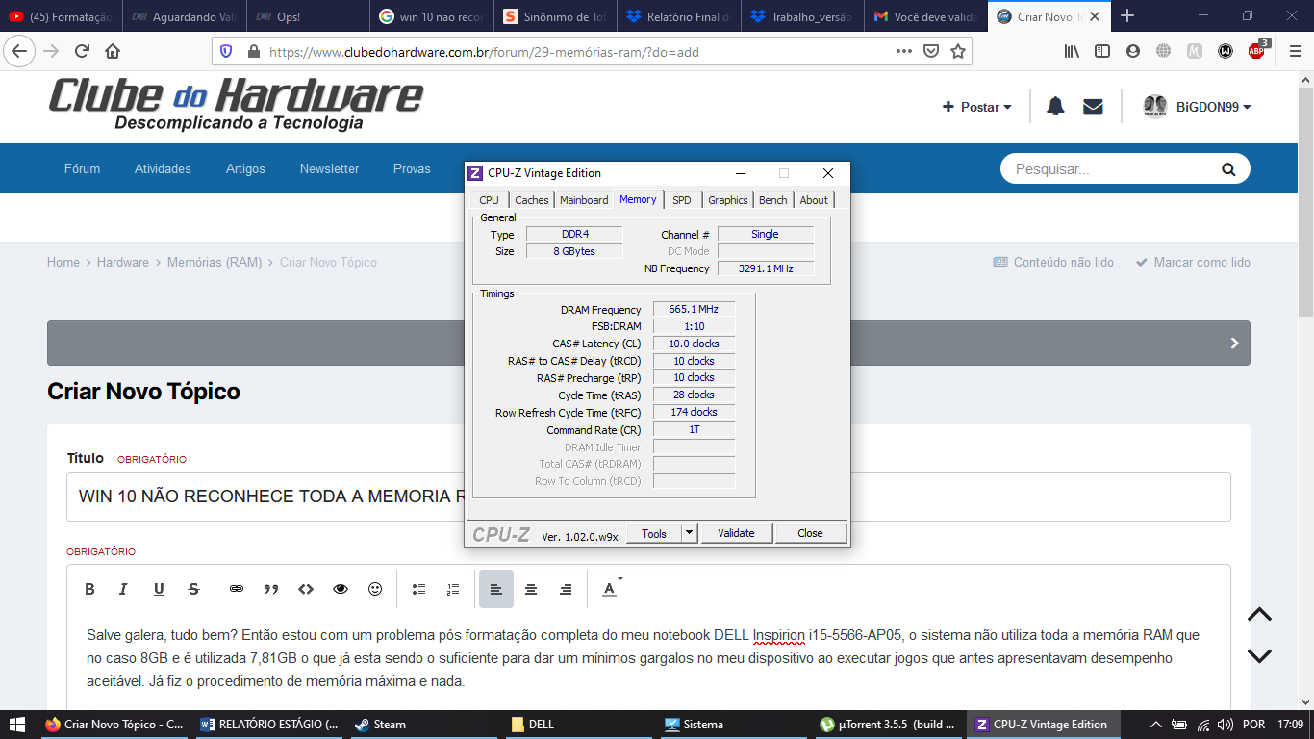The height and width of the screenshot is (739, 1314).
Task: Open the Adblock Plus extension
Action: [1257, 51]
